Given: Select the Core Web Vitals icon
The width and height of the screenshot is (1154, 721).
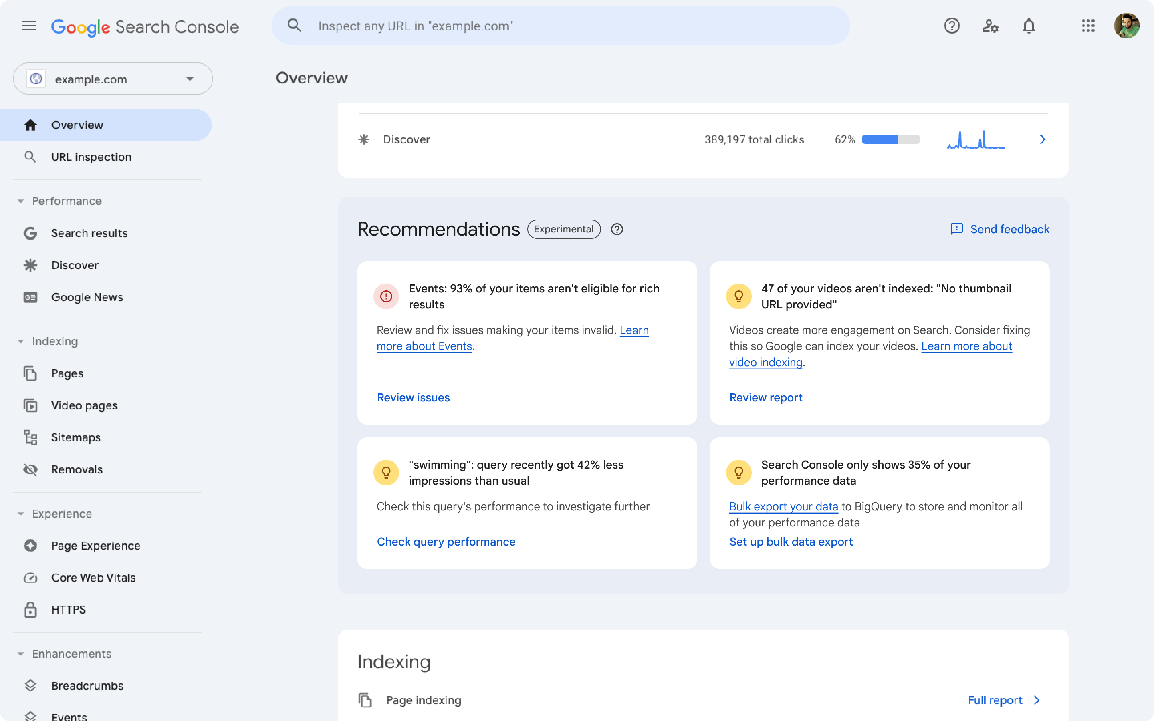Looking at the screenshot, I should pos(29,577).
